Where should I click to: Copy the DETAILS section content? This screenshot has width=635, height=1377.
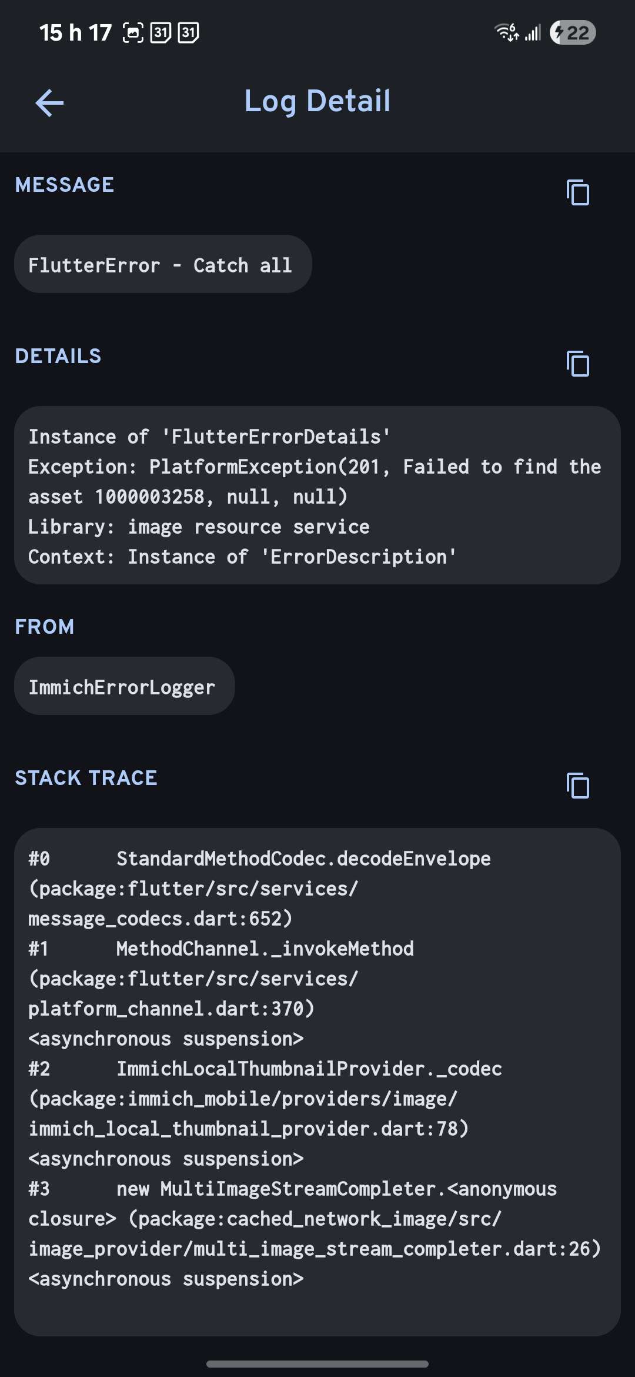pos(577,364)
